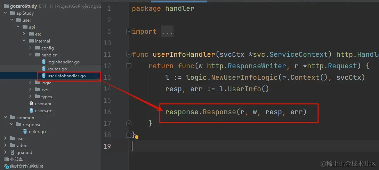Click the package handler declaration
This screenshot has height=170, width=379.
[163, 9]
